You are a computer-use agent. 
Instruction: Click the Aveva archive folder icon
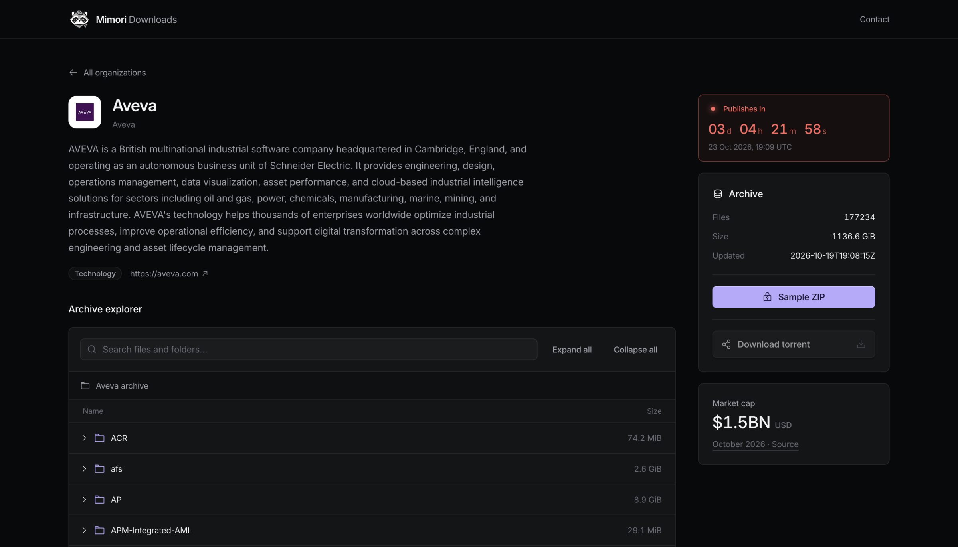point(85,386)
